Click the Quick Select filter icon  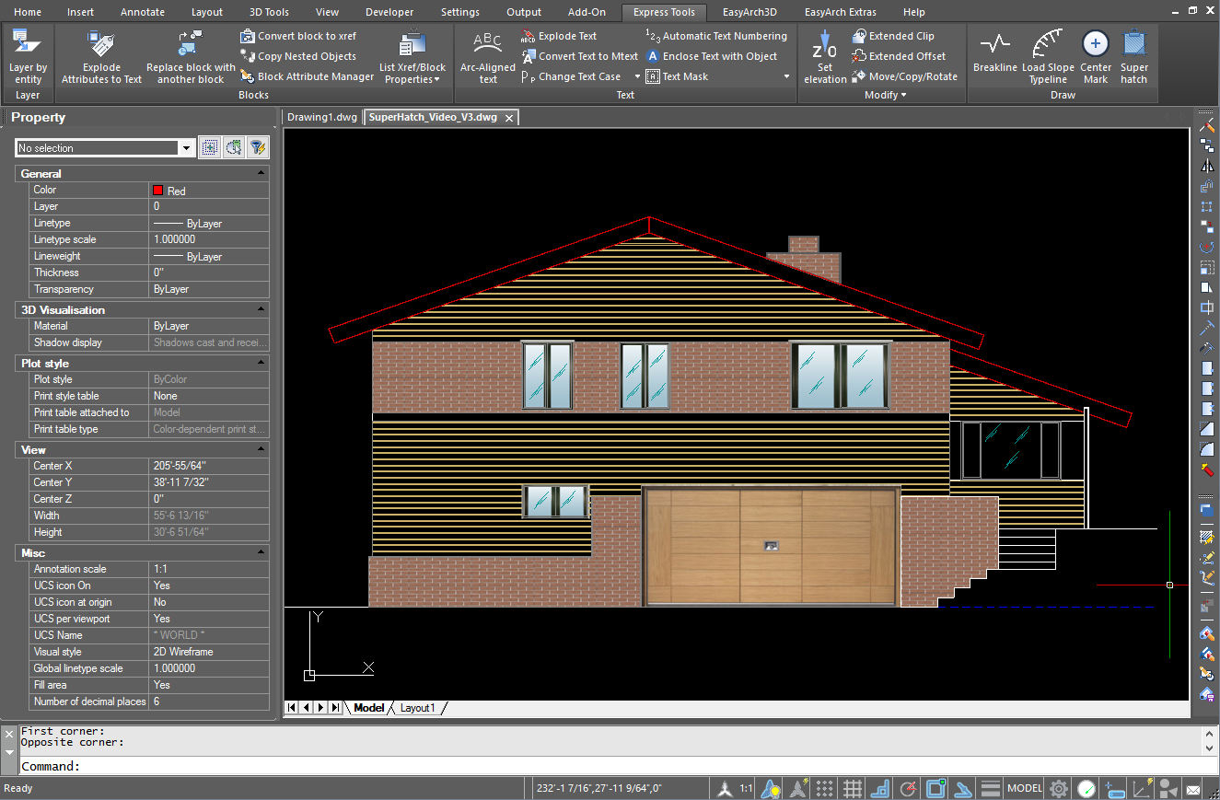point(258,147)
